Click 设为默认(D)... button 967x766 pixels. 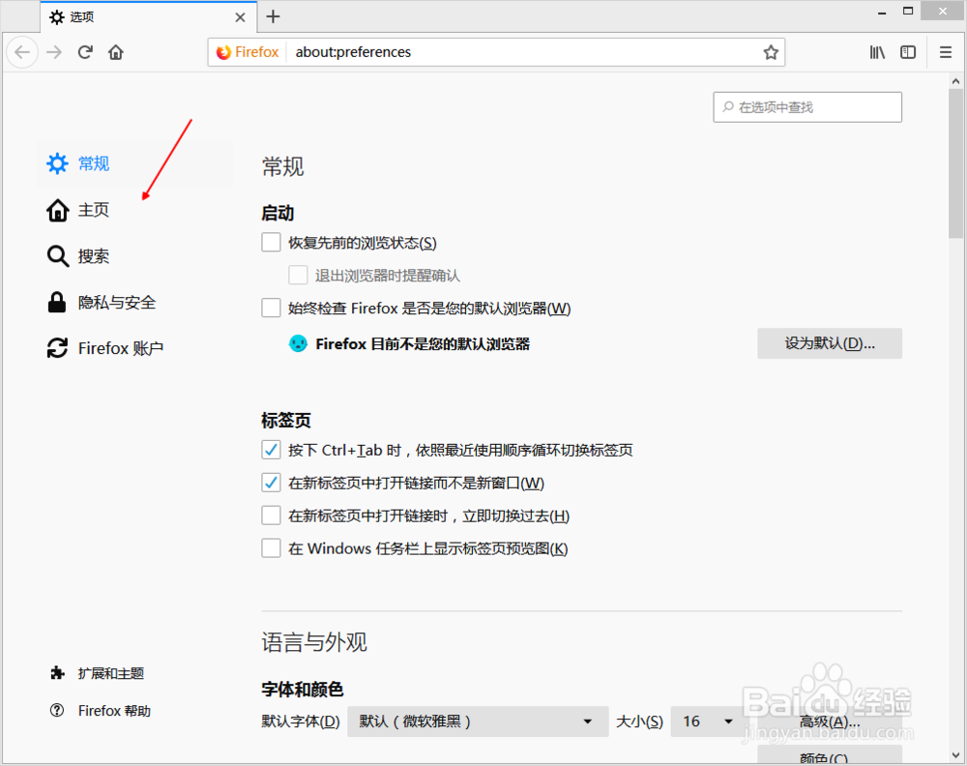[830, 343]
